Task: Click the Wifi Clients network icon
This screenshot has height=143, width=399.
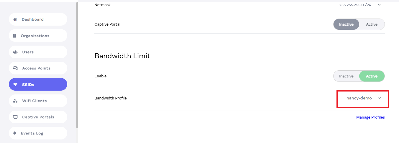Action: tap(15, 101)
